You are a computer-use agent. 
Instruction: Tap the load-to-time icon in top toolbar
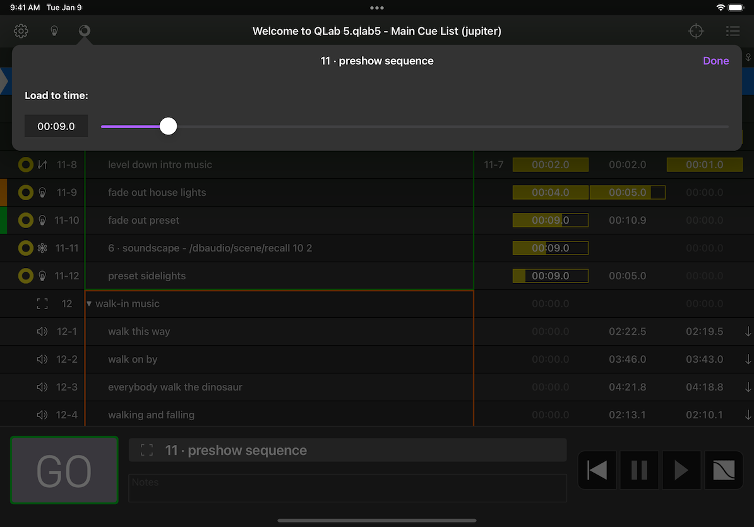point(83,31)
